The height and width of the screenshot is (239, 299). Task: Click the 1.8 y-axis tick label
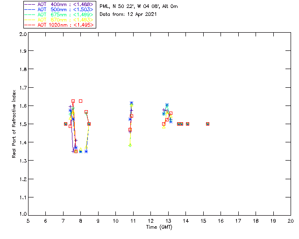click(23, 69)
